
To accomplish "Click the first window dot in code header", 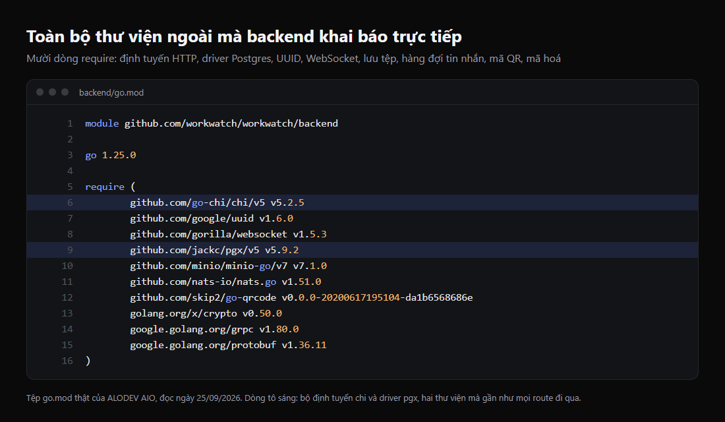I will pos(40,92).
